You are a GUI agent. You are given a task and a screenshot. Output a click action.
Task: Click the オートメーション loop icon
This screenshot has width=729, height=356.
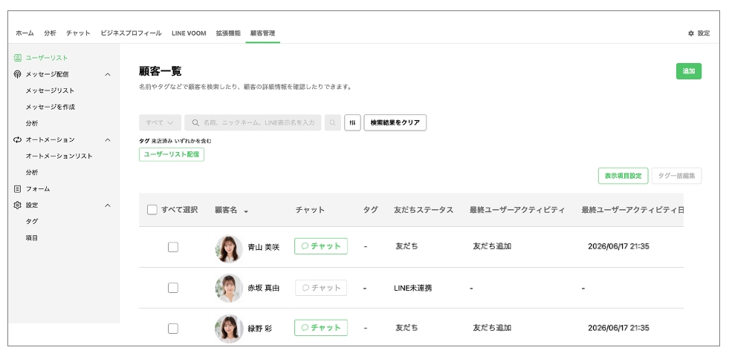(17, 139)
